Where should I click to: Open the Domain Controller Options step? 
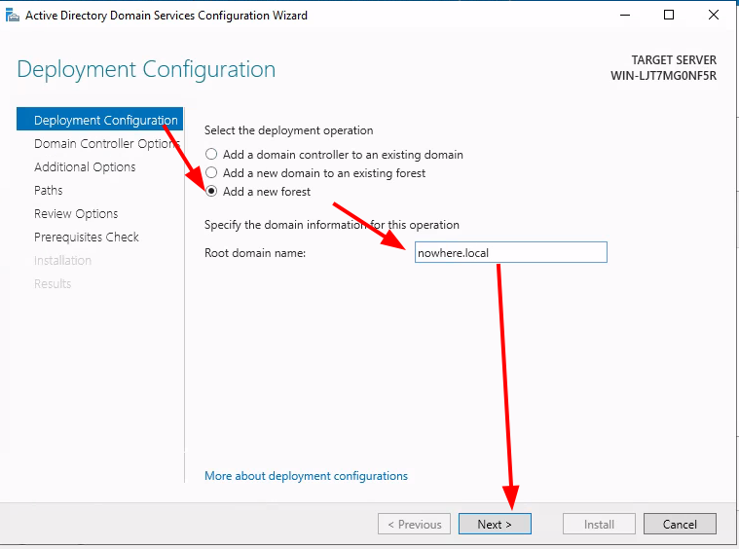(106, 143)
